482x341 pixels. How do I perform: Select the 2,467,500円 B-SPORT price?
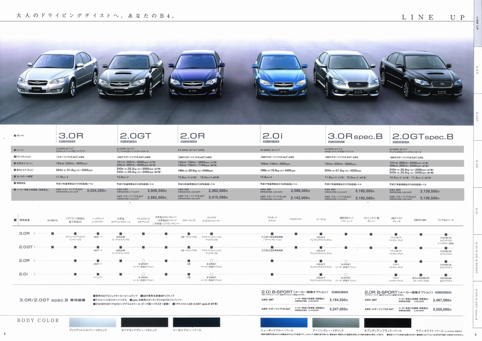coord(441,300)
